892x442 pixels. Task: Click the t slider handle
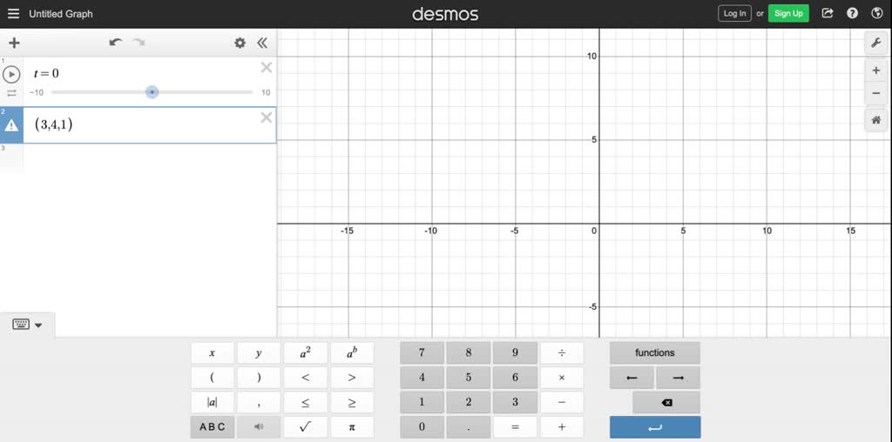(x=152, y=92)
